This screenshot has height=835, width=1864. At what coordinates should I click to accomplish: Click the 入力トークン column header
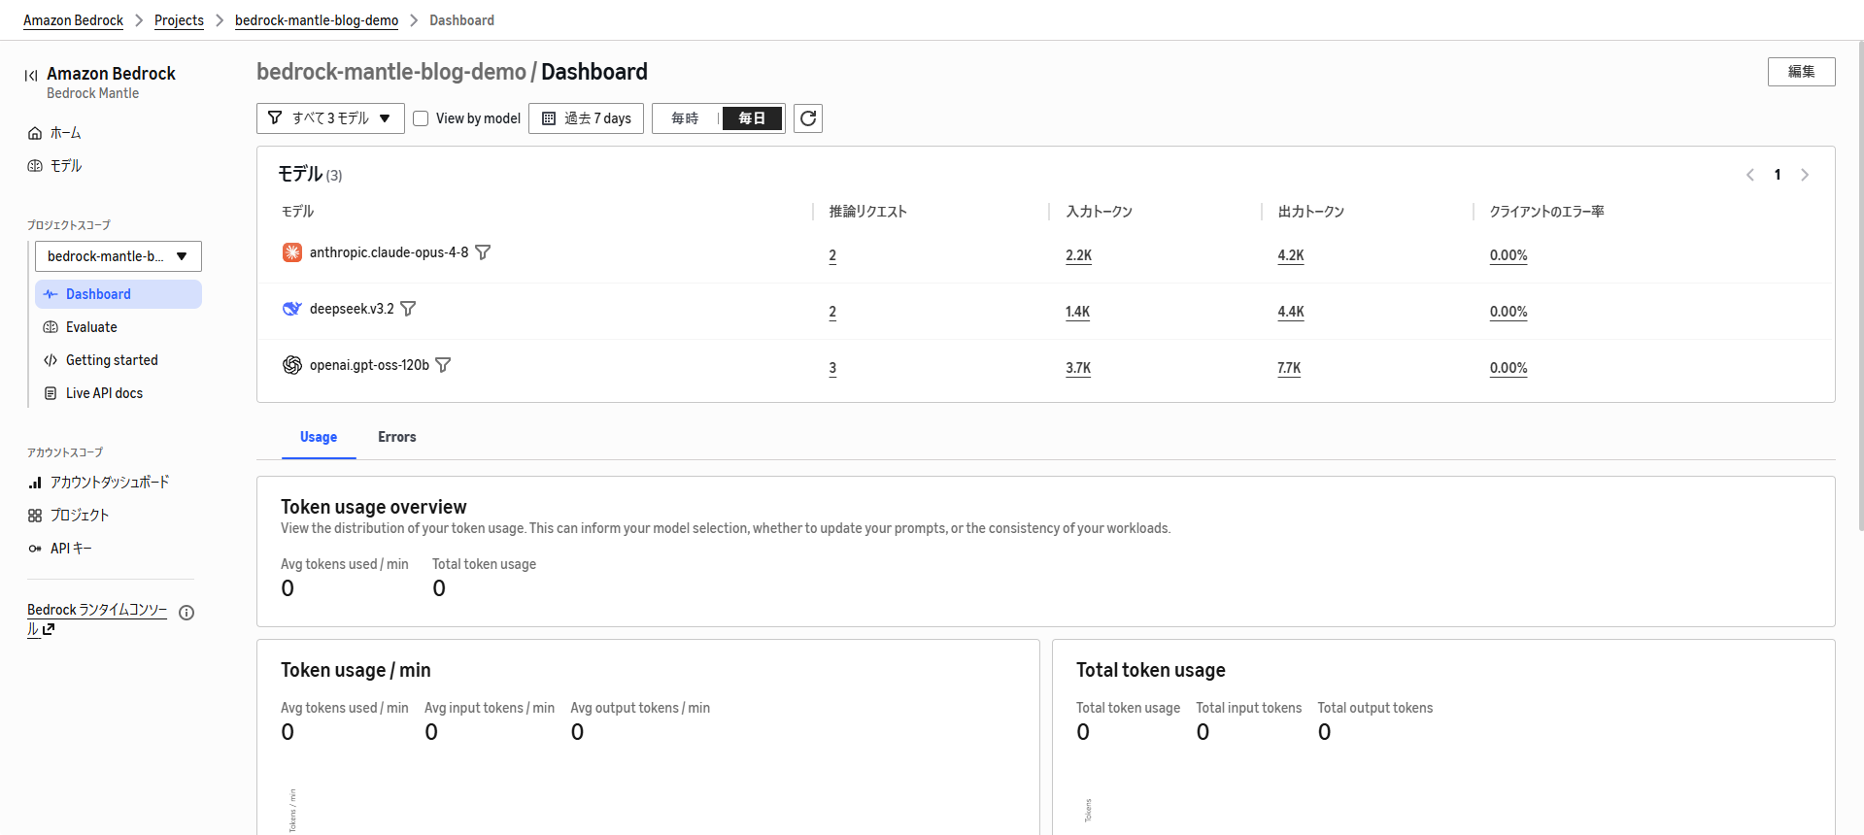[x=1099, y=212]
